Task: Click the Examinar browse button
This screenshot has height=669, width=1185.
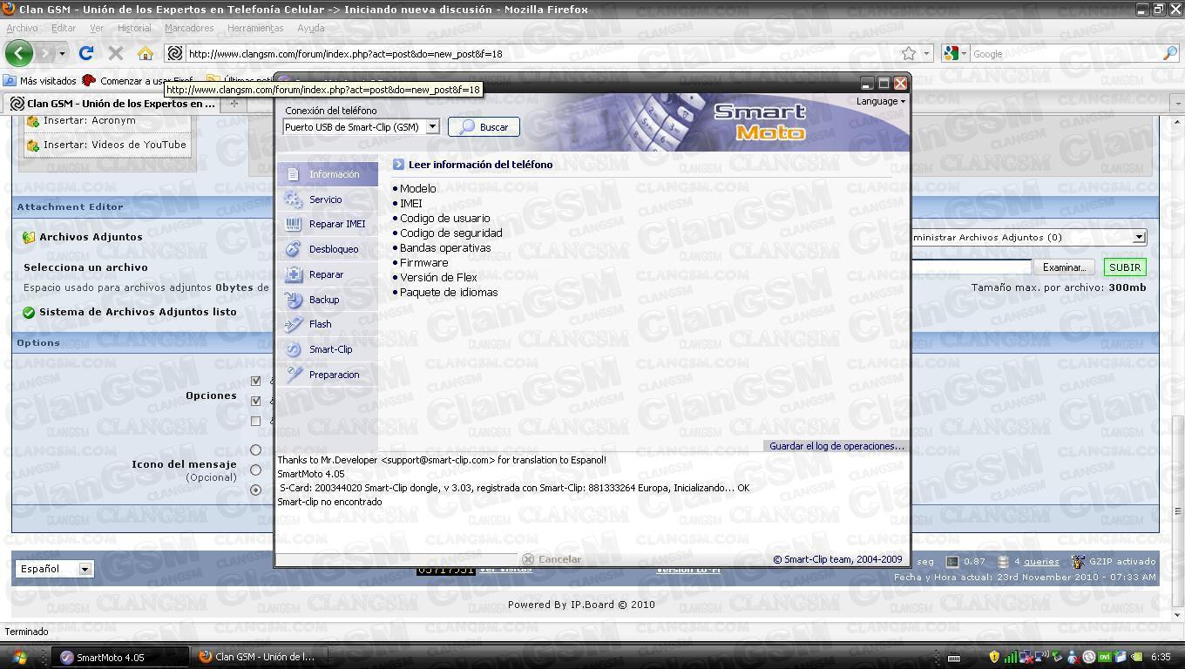Action: tap(1064, 267)
